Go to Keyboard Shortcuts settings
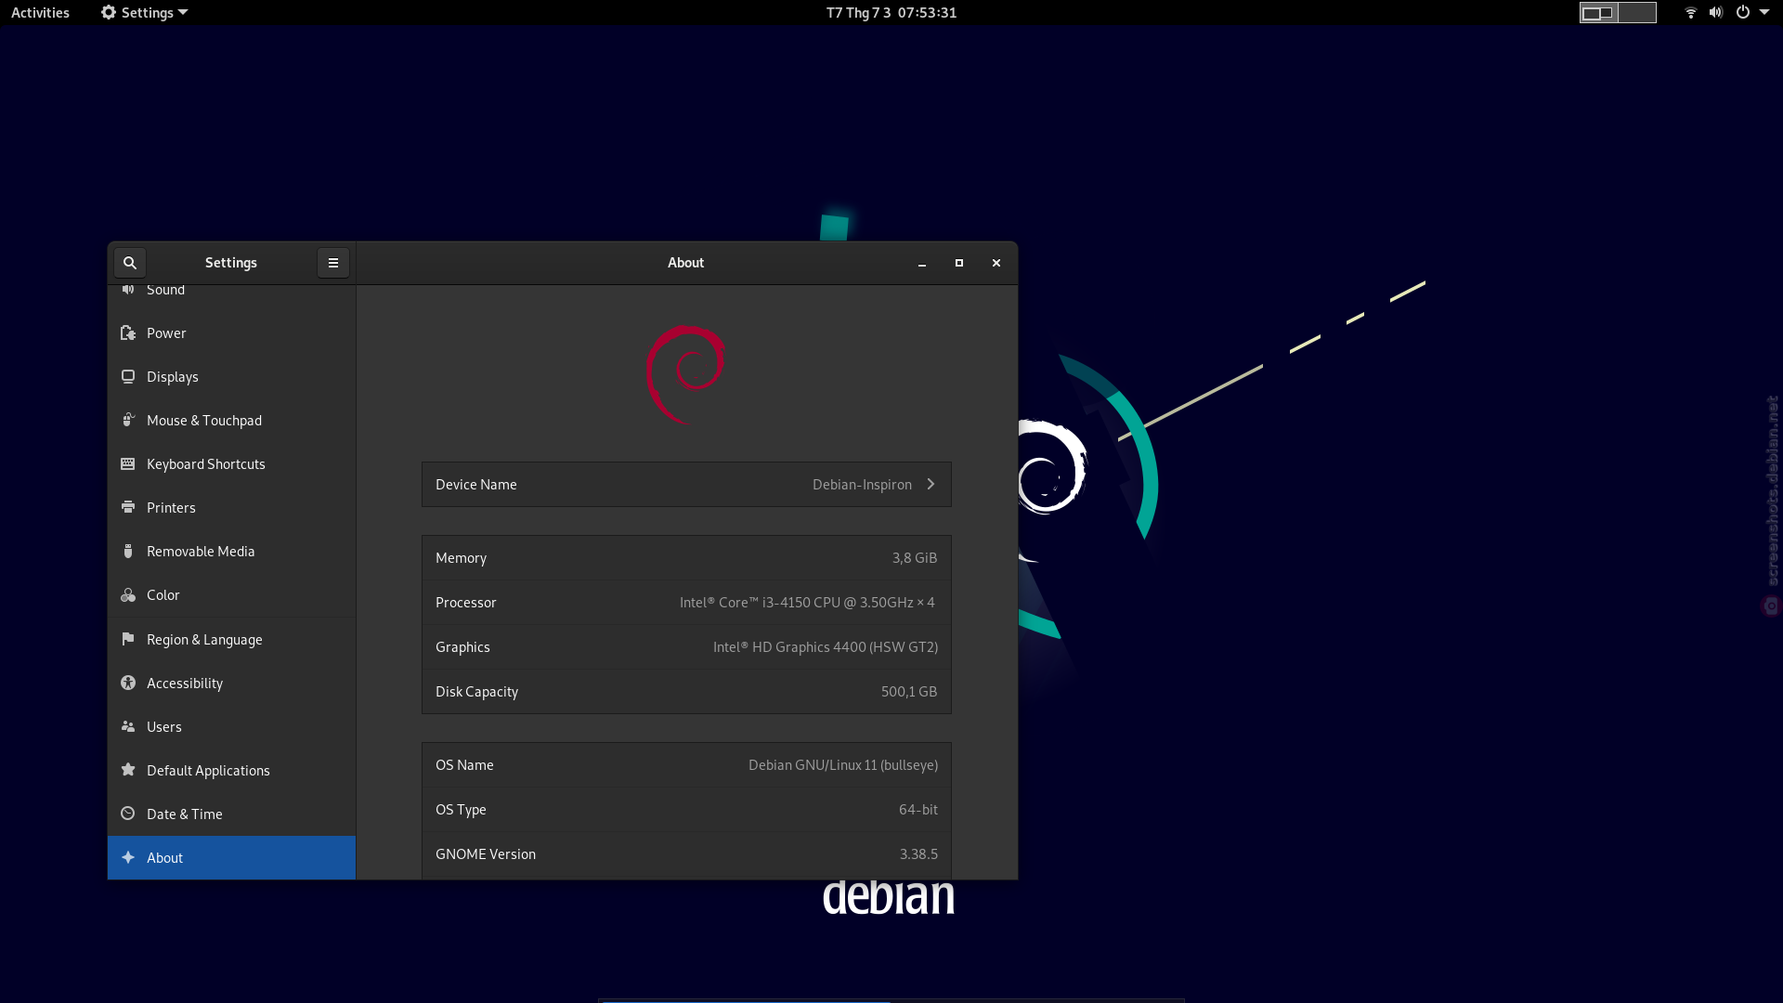 click(x=231, y=463)
